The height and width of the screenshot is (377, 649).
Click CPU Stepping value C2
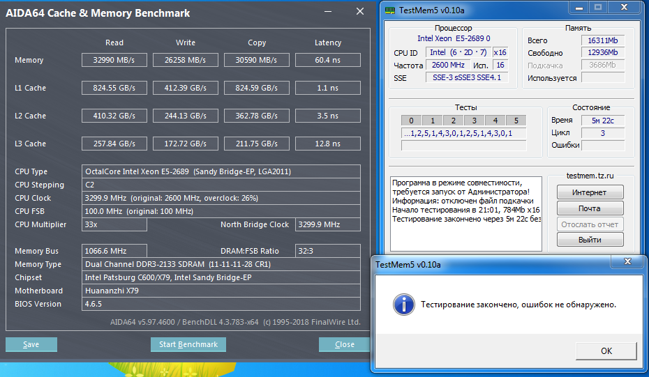tap(221, 185)
